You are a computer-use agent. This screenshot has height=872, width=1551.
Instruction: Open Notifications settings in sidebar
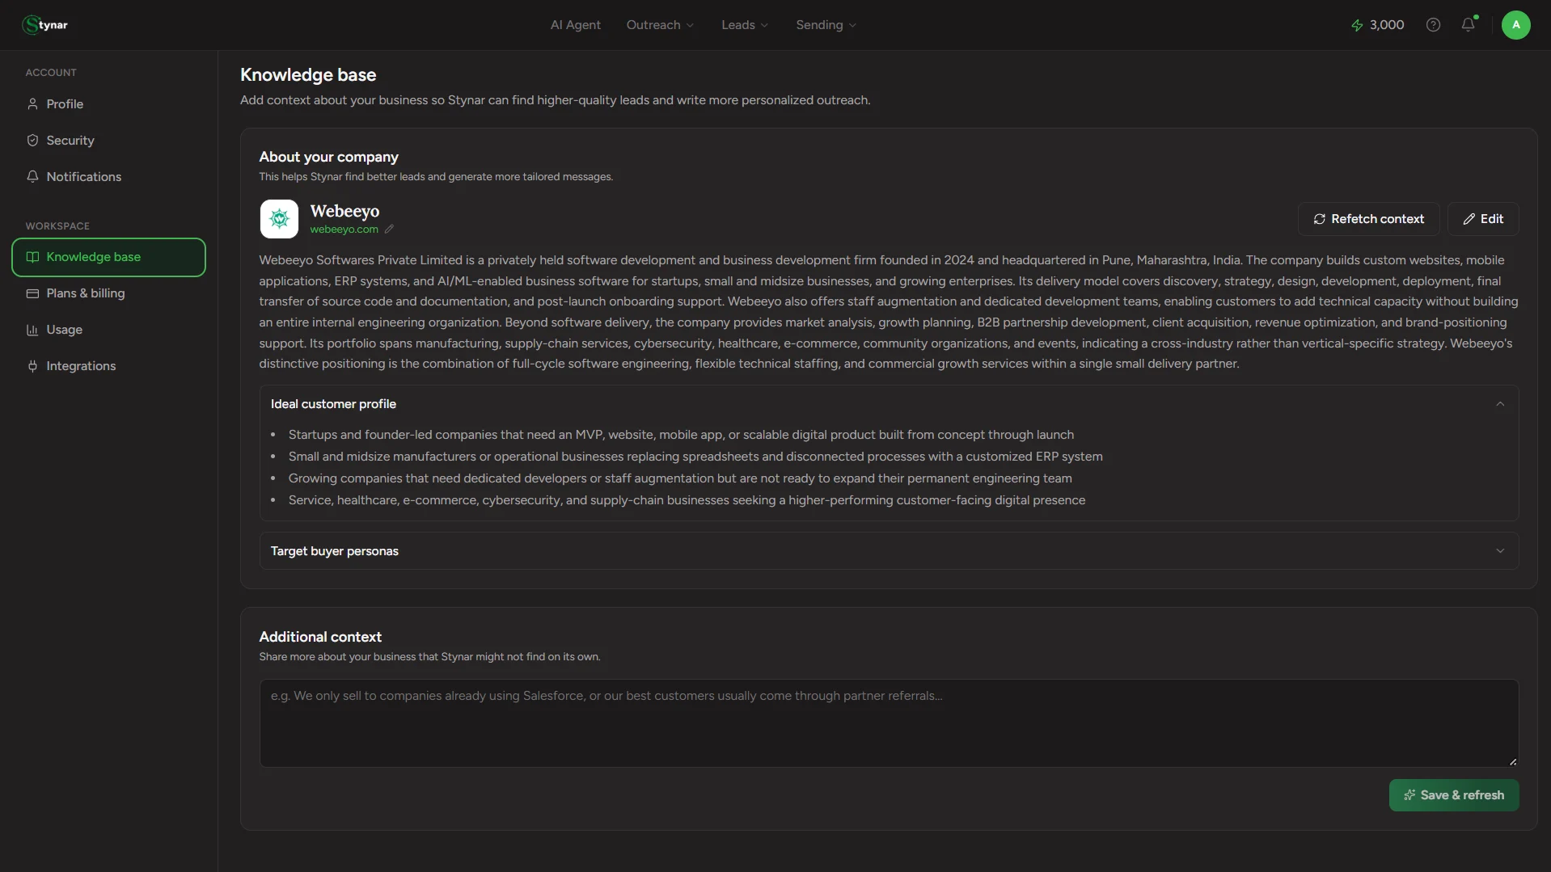tap(108, 177)
